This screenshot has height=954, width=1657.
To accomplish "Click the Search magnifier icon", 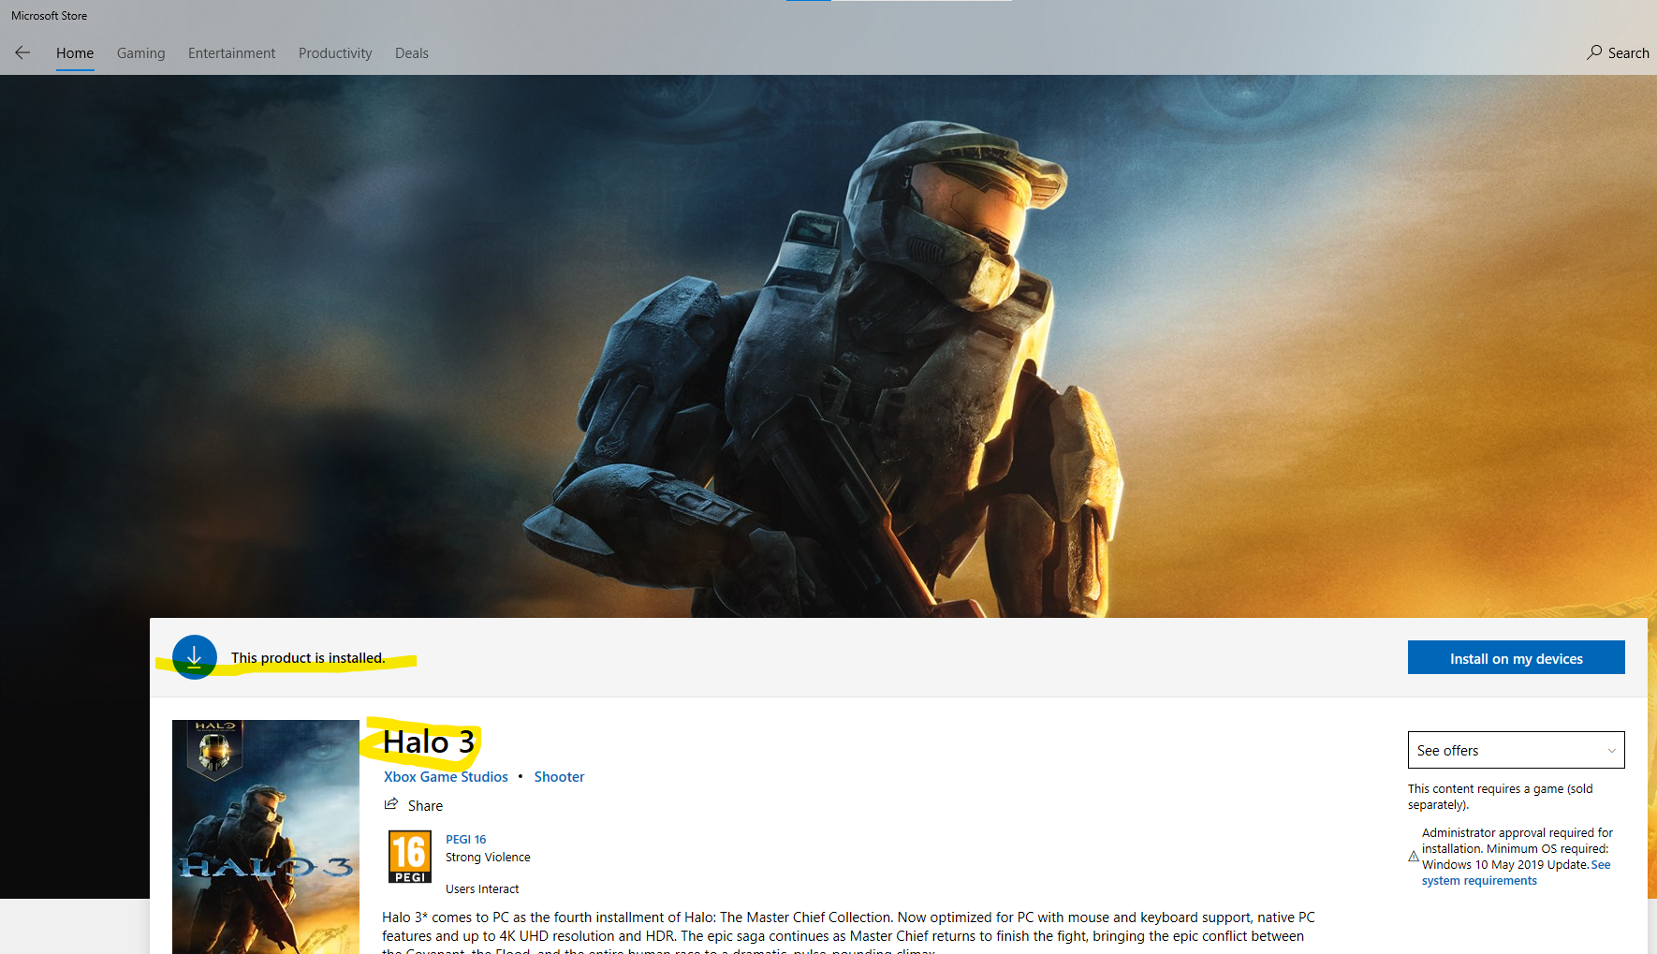I will 1594,52.
